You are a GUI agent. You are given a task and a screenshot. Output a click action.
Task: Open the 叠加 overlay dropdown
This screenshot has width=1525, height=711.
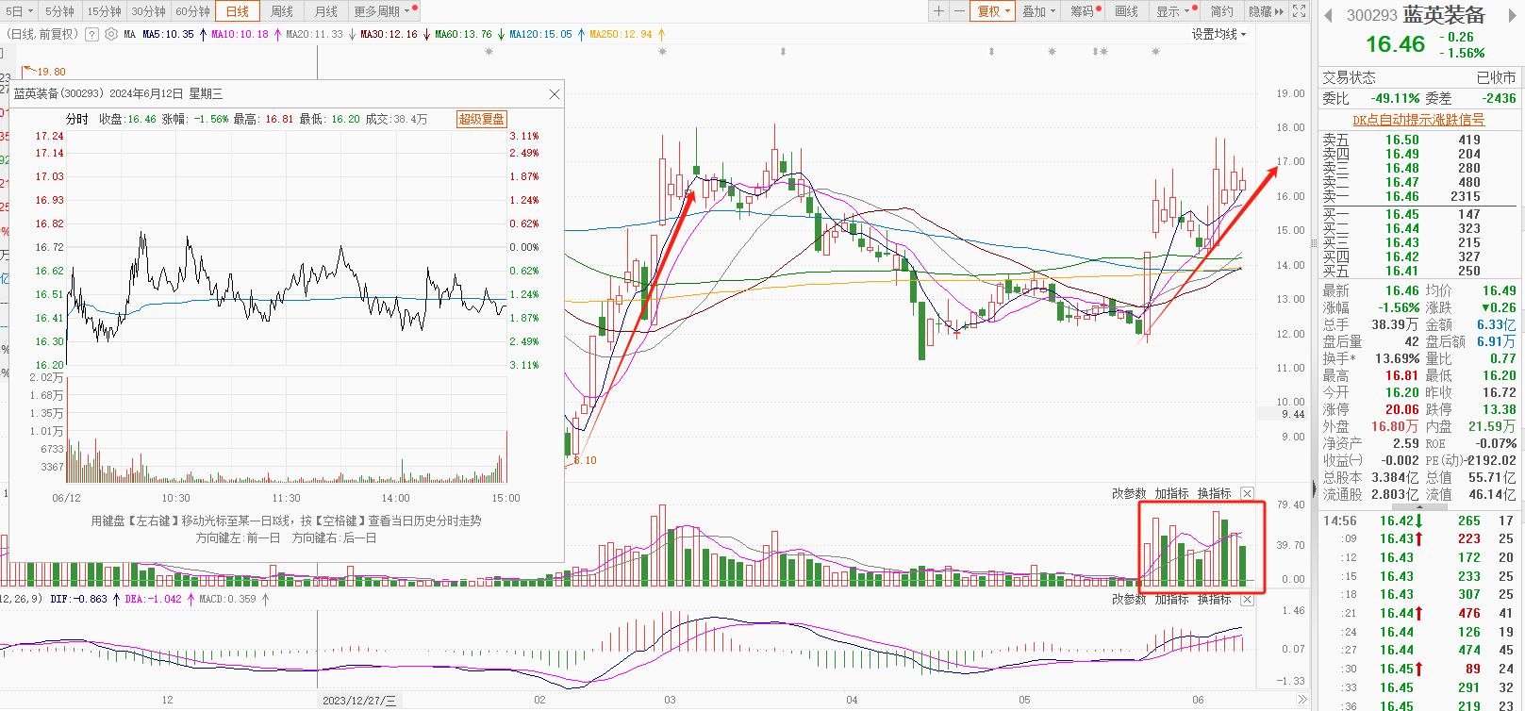1039,11
